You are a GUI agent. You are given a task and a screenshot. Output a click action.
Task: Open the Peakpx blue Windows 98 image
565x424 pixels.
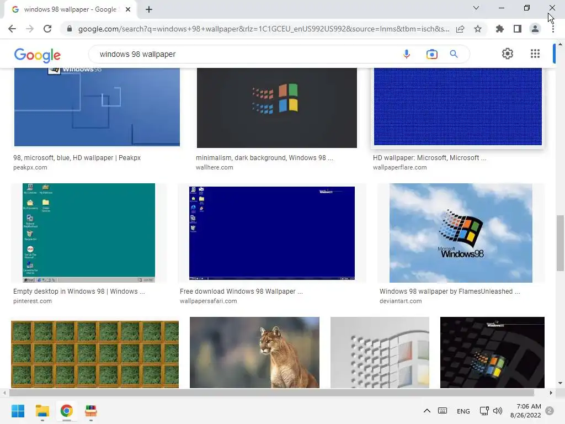pyautogui.click(x=97, y=107)
